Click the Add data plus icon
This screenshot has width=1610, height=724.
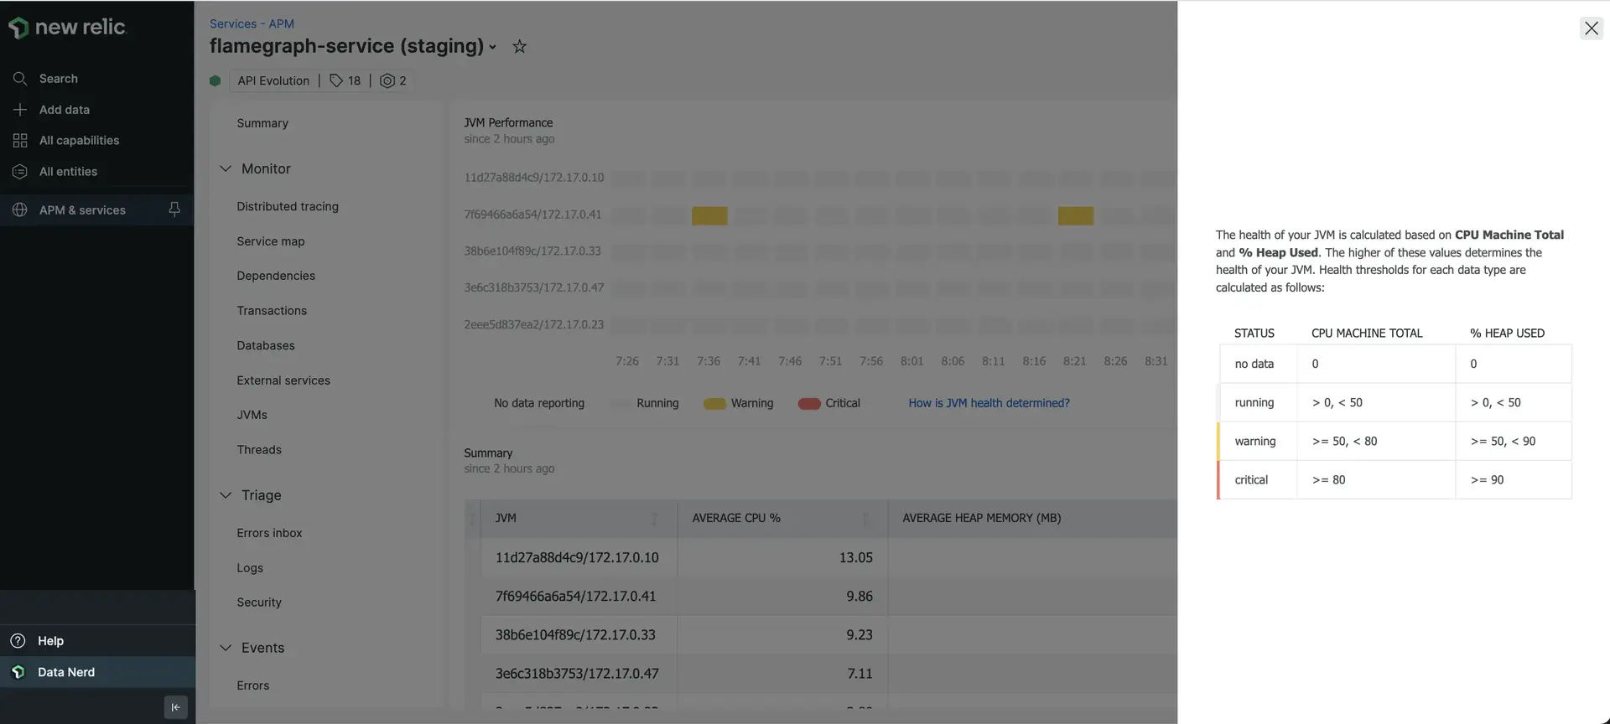point(20,110)
